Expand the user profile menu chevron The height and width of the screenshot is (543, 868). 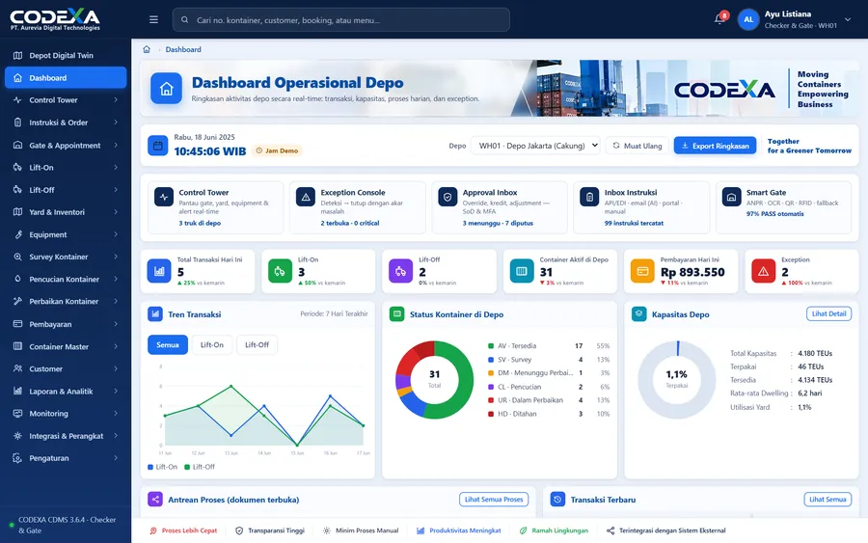coord(848,19)
